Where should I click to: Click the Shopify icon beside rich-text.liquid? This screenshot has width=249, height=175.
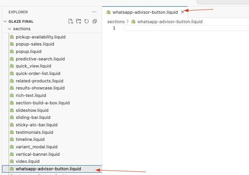12,95
